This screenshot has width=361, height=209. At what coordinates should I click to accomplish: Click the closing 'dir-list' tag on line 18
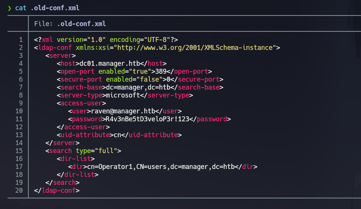click(x=78, y=175)
